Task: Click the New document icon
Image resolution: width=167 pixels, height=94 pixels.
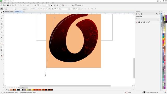Action: pyautogui.click(x=1, y=5)
